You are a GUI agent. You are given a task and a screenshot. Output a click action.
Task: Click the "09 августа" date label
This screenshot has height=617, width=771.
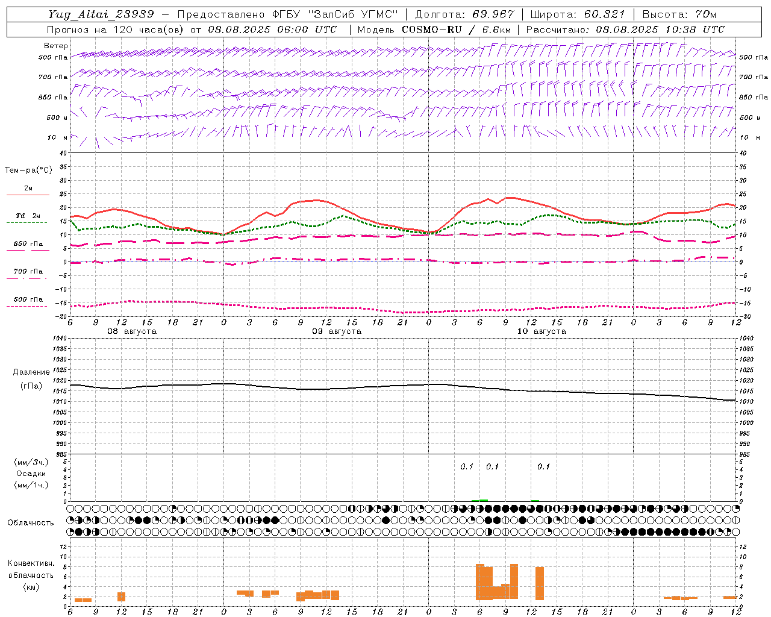337,331
